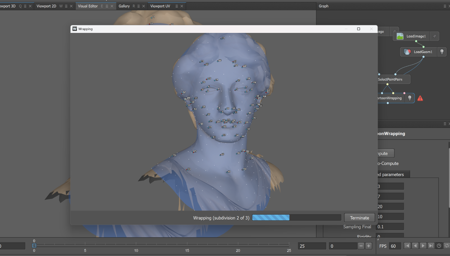450x256 pixels.
Task: Select the LoadImage1 node image icon
Action: 400,36
